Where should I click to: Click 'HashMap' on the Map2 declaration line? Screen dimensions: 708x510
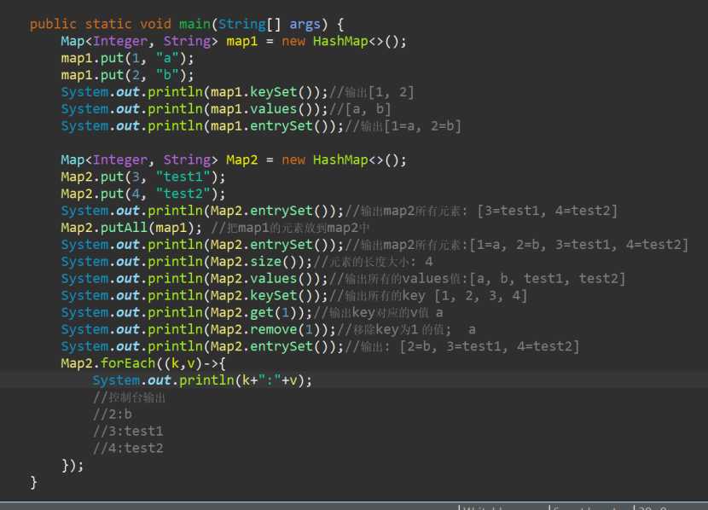[340, 159]
